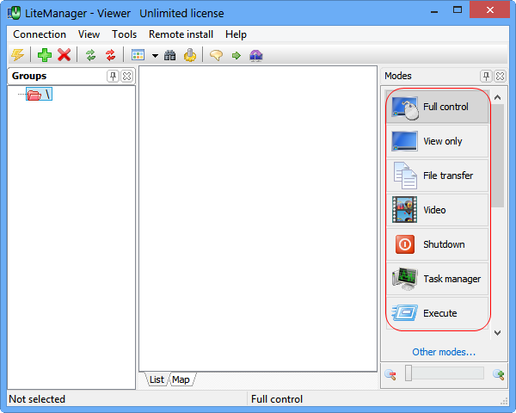This screenshot has height=413, width=516.
Task: Open the view style dropdown arrow
Action: pyautogui.click(x=155, y=56)
